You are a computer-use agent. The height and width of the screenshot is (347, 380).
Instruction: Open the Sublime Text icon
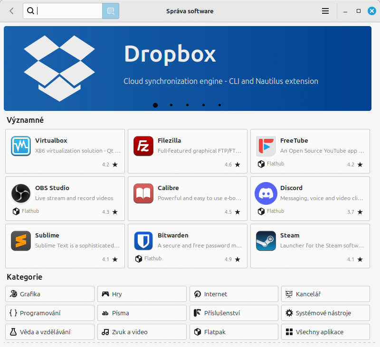[21, 241]
